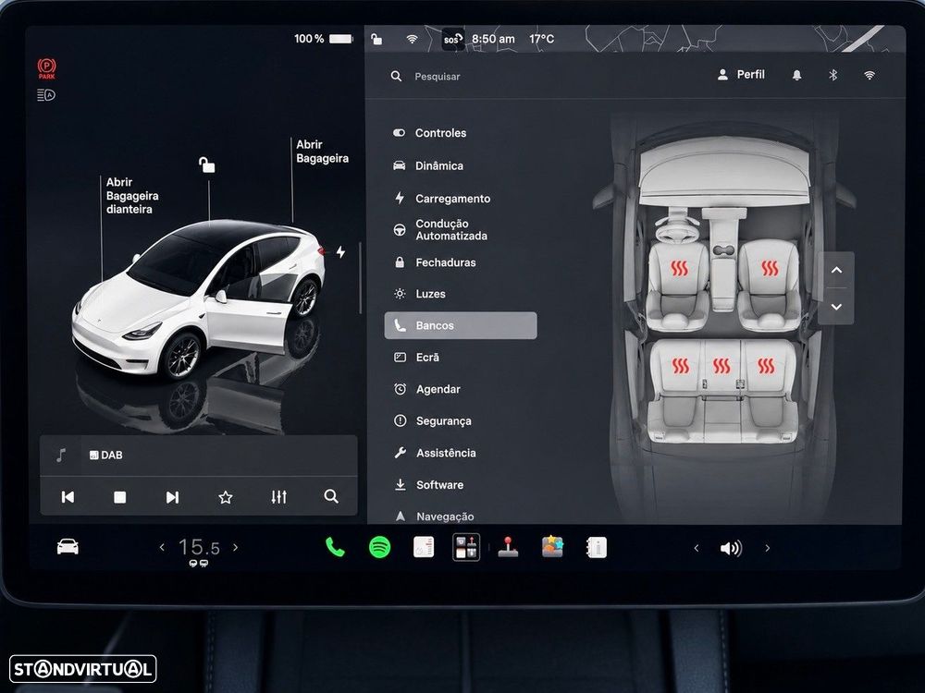925x693 pixels.
Task: Open Condução Automatizada settings
Action: pos(440,230)
